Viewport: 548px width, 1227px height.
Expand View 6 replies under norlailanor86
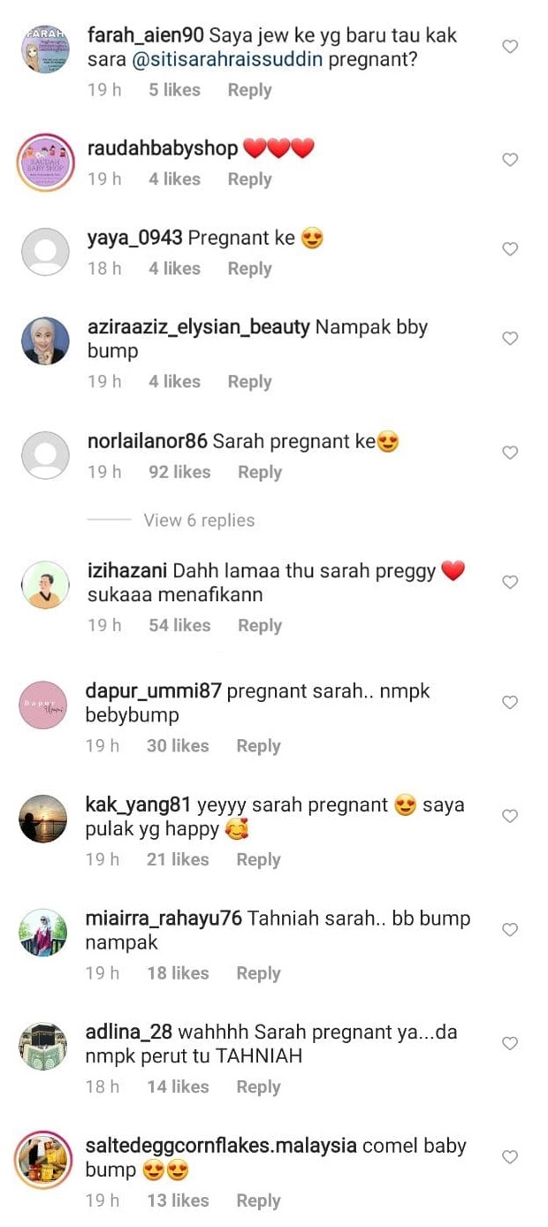coord(199,521)
